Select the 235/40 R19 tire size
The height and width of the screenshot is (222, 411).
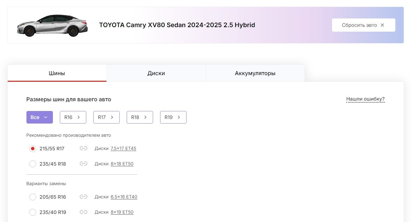click(32, 212)
